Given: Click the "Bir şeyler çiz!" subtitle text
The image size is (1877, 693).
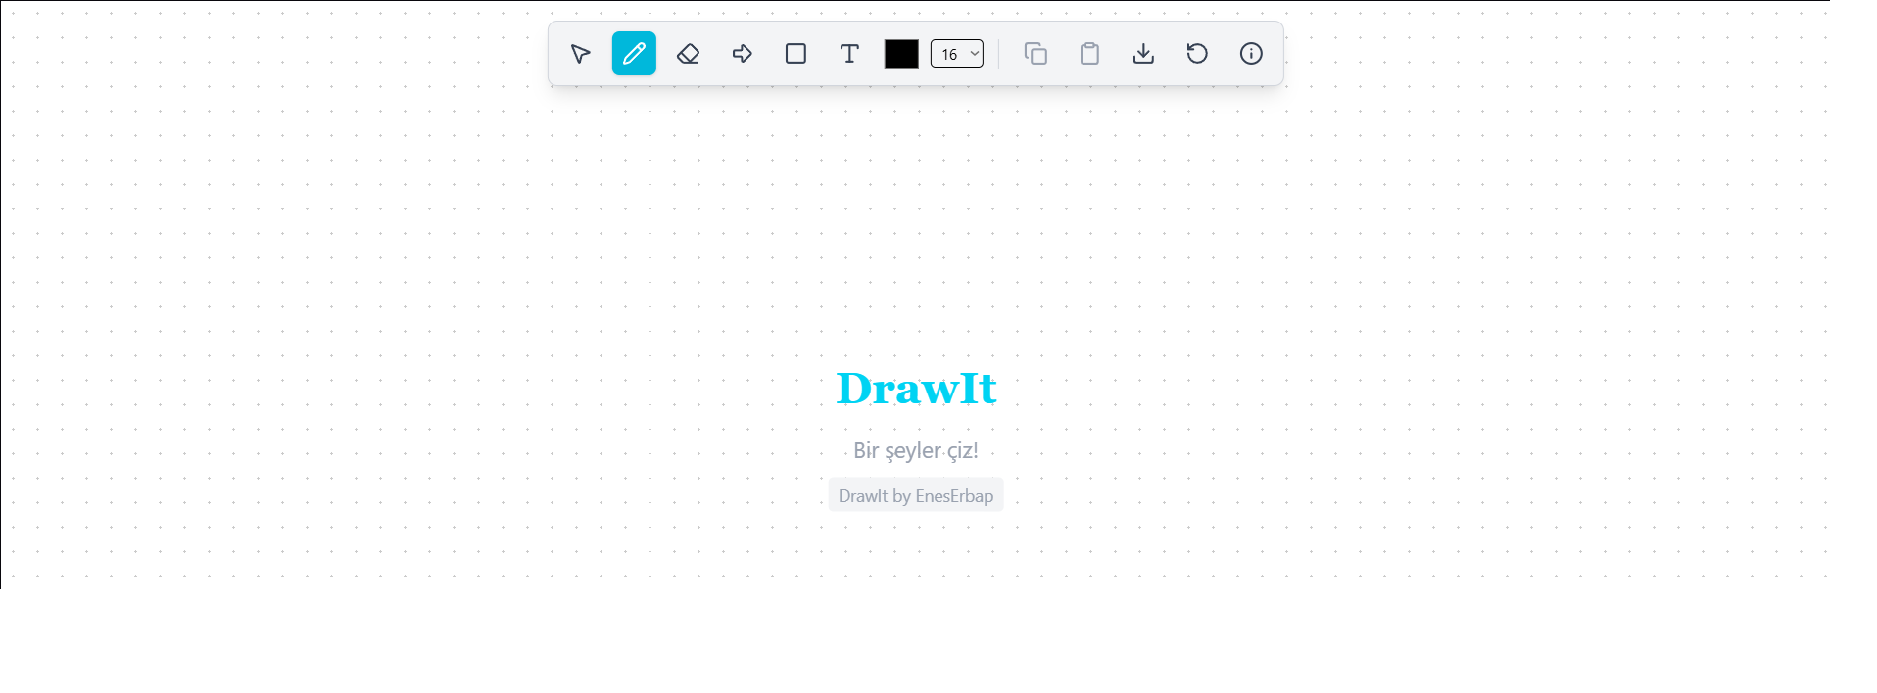Looking at the screenshot, I should 916,450.
